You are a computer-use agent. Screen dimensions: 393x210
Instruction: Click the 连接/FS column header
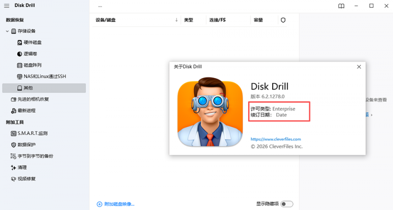(x=218, y=20)
